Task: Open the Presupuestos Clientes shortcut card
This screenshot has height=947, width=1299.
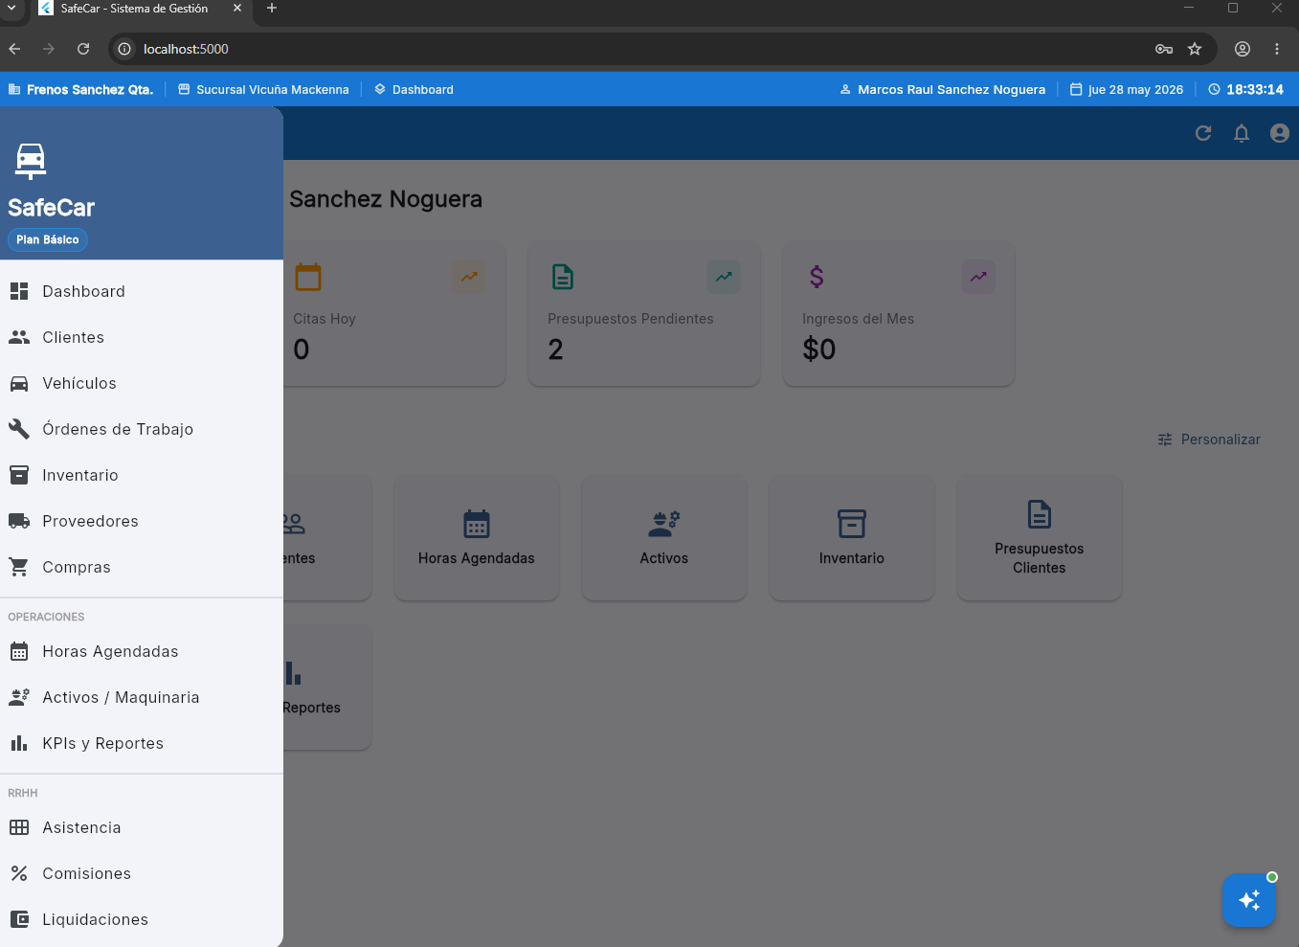Action: (1040, 538)
